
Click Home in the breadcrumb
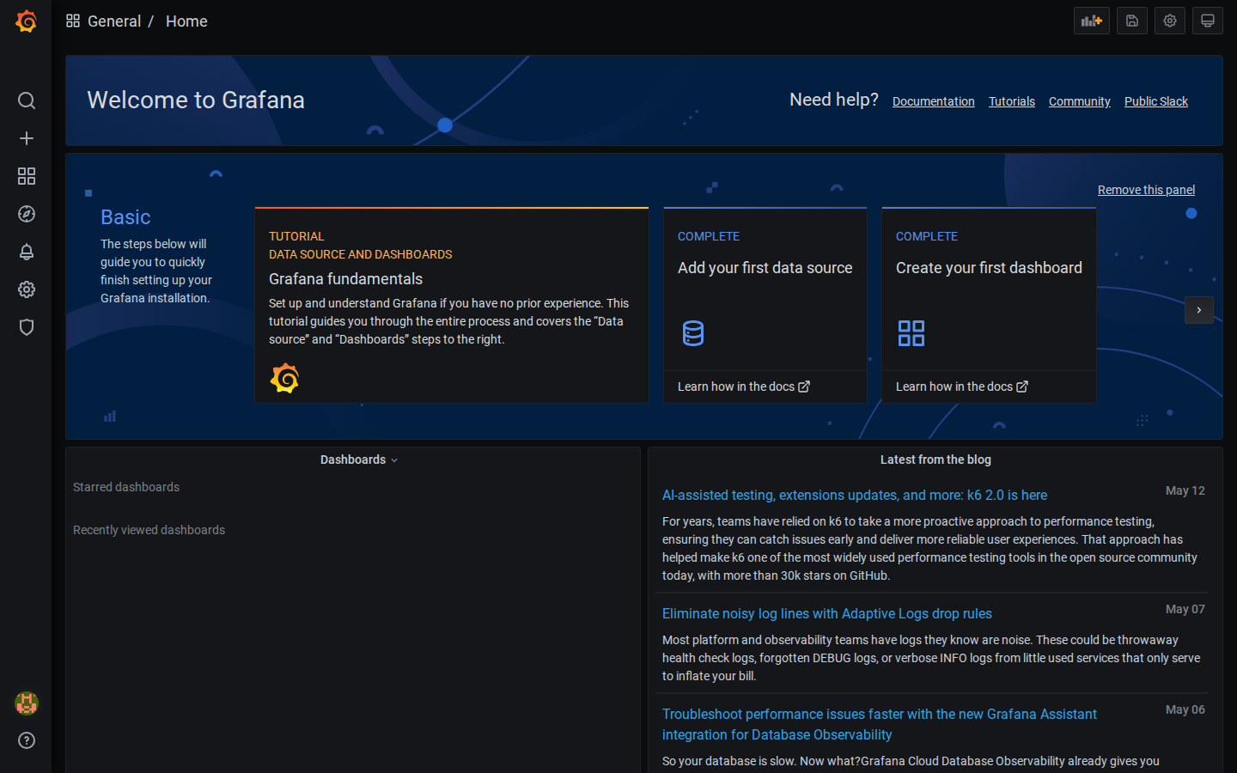[186, 21]
